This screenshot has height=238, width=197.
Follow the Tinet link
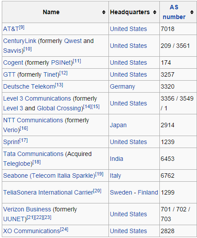tap(50, 74)
